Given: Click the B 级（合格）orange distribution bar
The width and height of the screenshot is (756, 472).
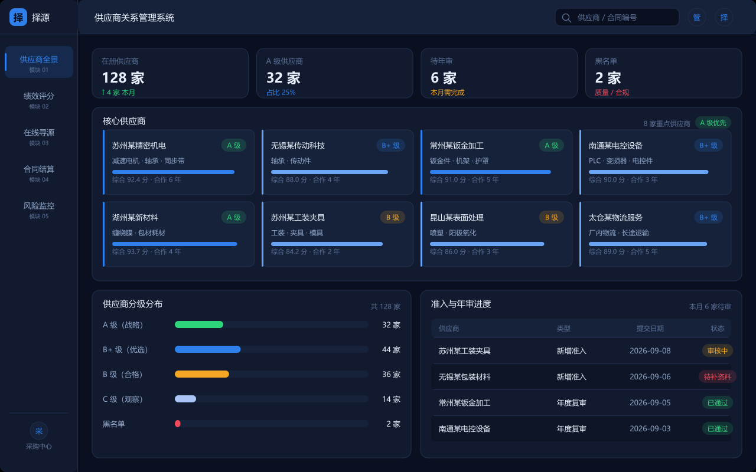Looking at the screenshot, I should (202, 374).
